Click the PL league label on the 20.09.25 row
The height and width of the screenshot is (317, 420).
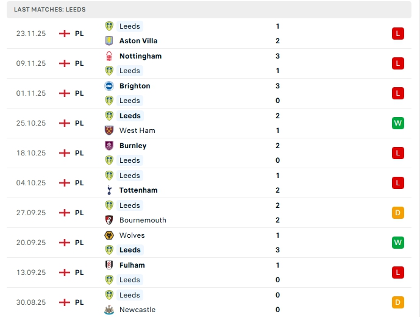point(79,243)
